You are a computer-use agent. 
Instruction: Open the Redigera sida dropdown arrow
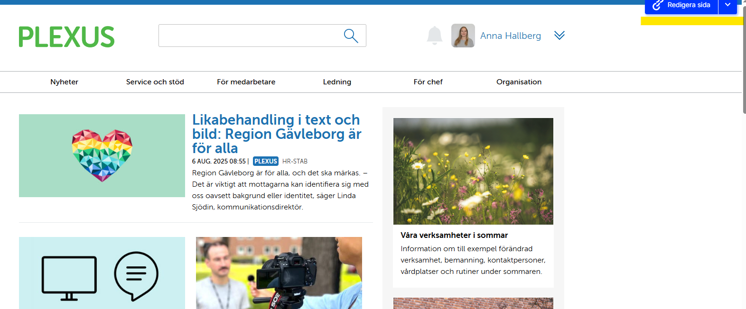coord(727,5)
